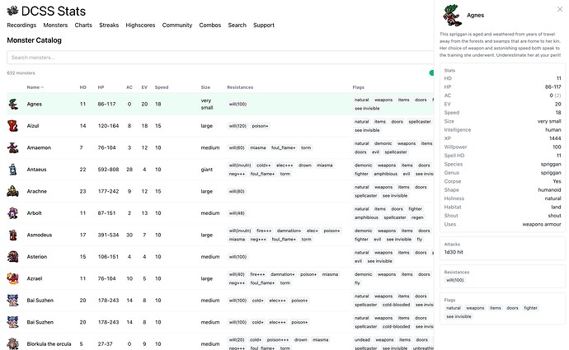This screenshot has width=569, height=350.
Task: Click the Arachne monster sprite
Action: point(12,191)
